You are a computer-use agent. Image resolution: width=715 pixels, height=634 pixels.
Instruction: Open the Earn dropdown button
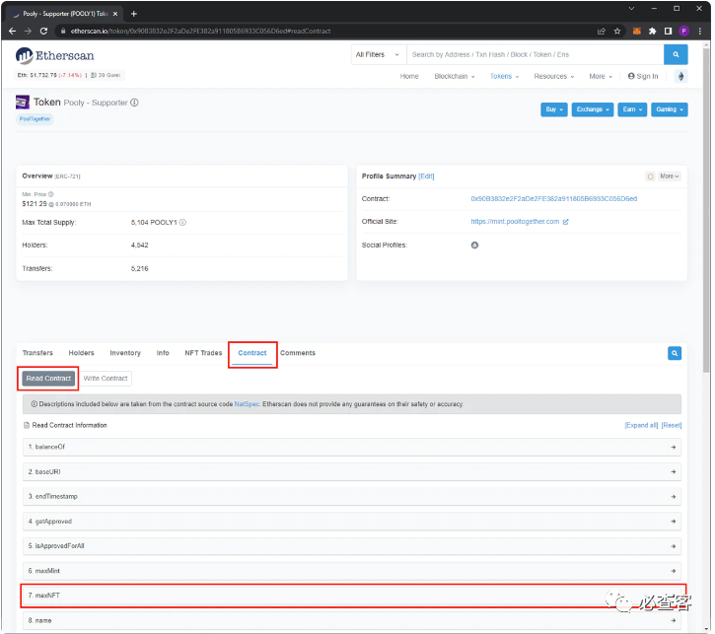[x=632, y=109]
